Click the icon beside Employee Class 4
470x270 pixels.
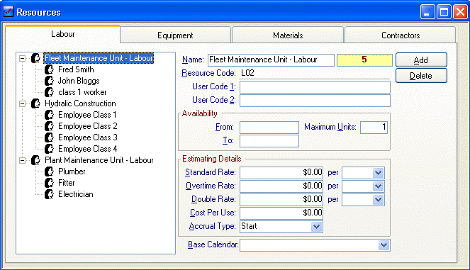49,149
